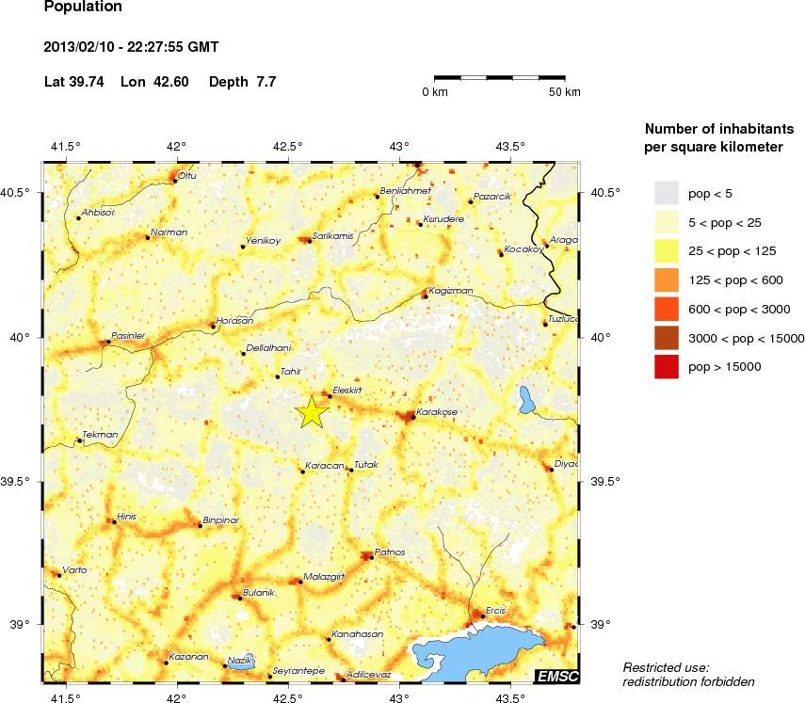Screen dimensions: 805x703
Task: Click the 3000 < pop < 15000 brown swatch
Action: 667,338
